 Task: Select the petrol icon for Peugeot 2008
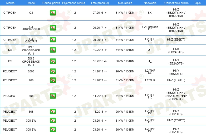(x=53, y=71)
